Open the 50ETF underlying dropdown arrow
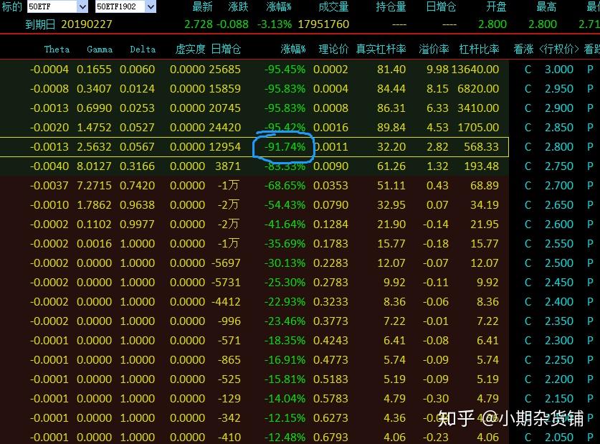The image size is (600, 444). pos(82,6)
